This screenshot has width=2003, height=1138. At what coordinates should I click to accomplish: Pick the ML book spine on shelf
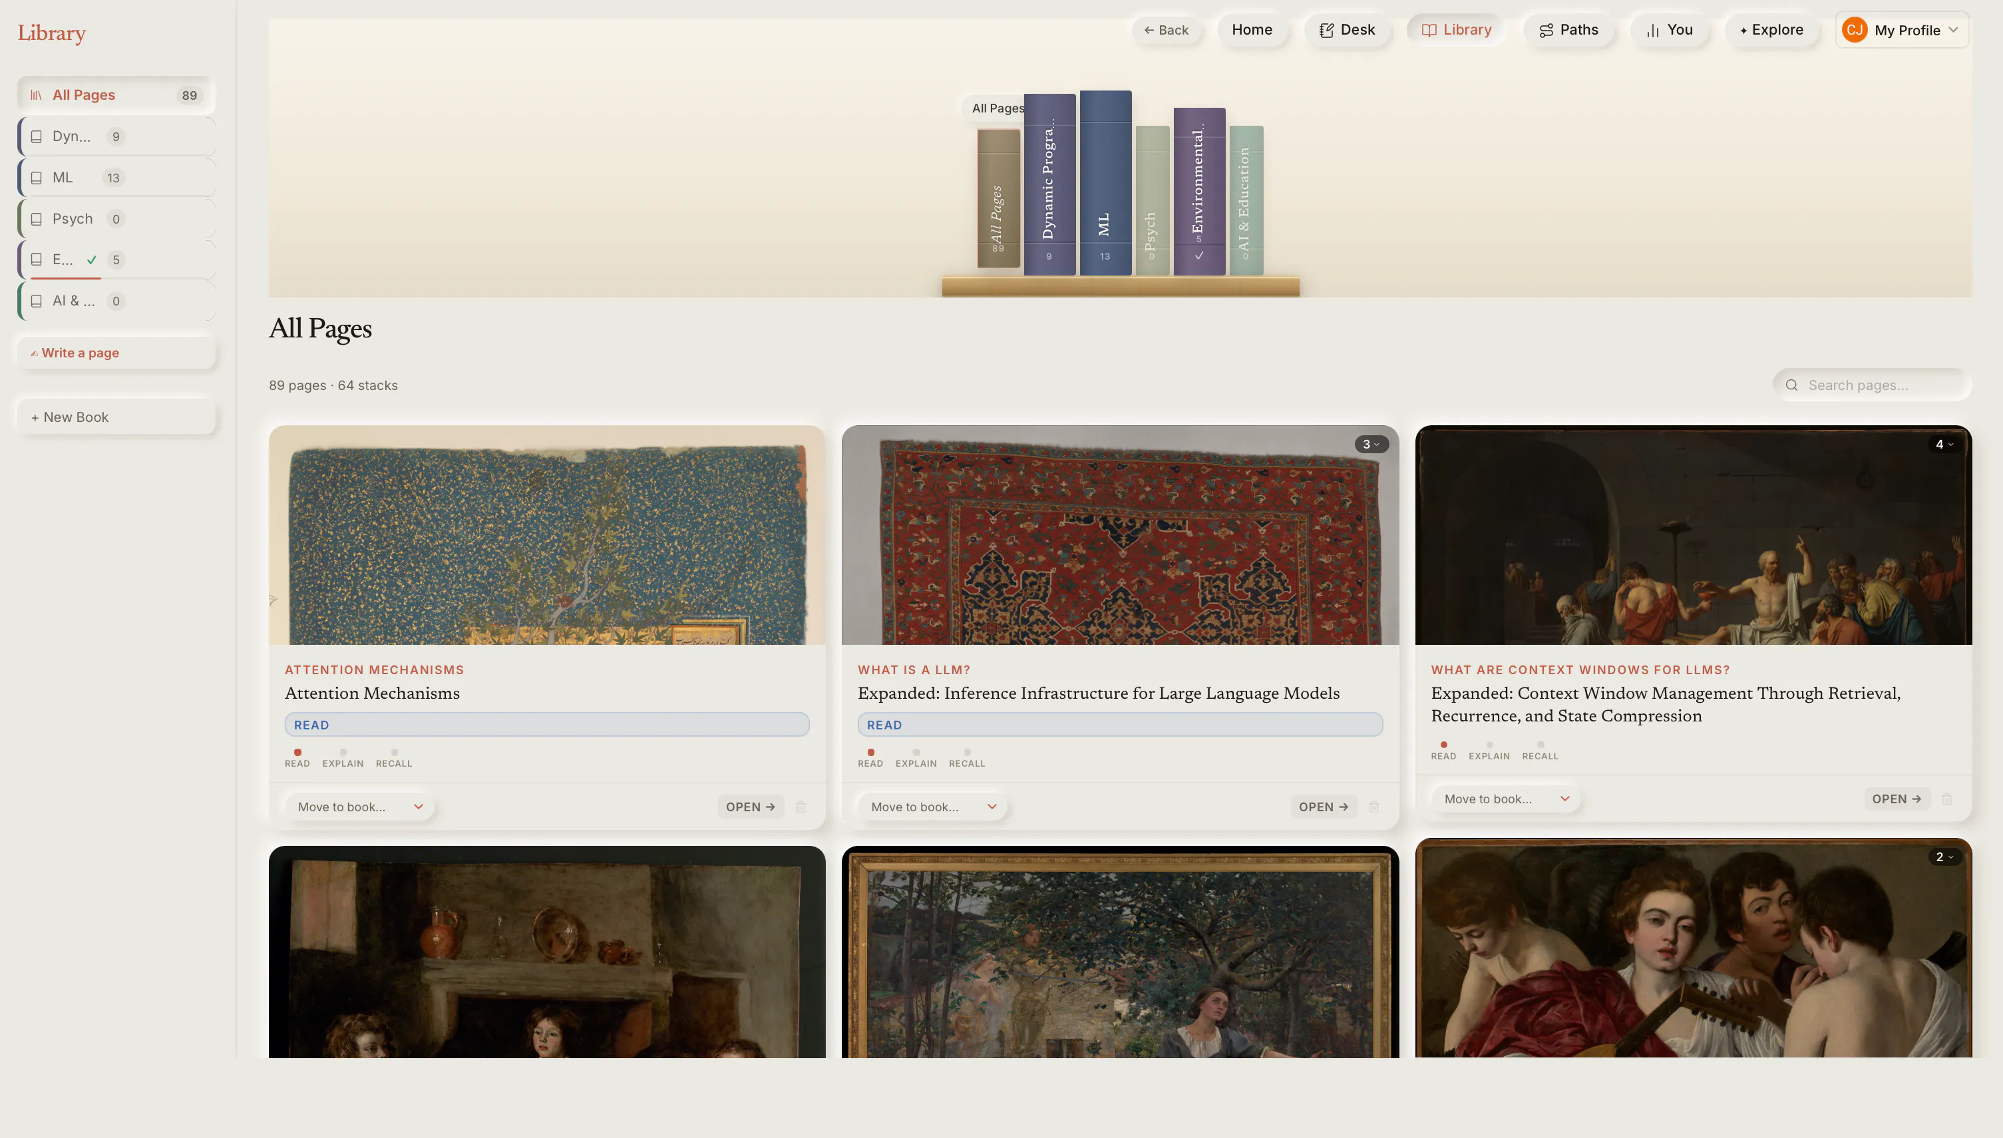click(x=1105, y=182)
